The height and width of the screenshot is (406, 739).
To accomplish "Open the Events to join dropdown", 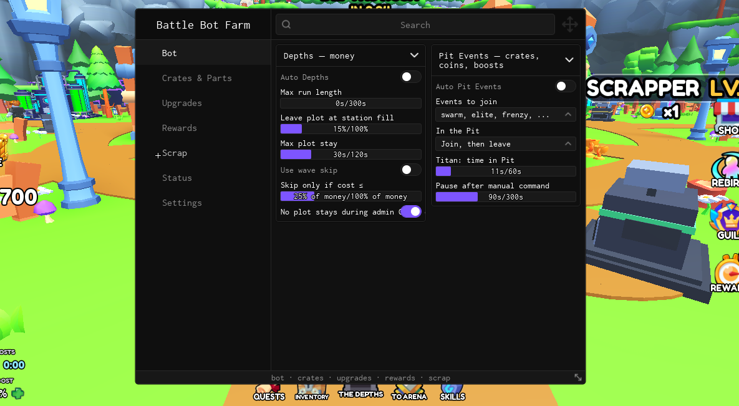I will click(x=506, y=115).
